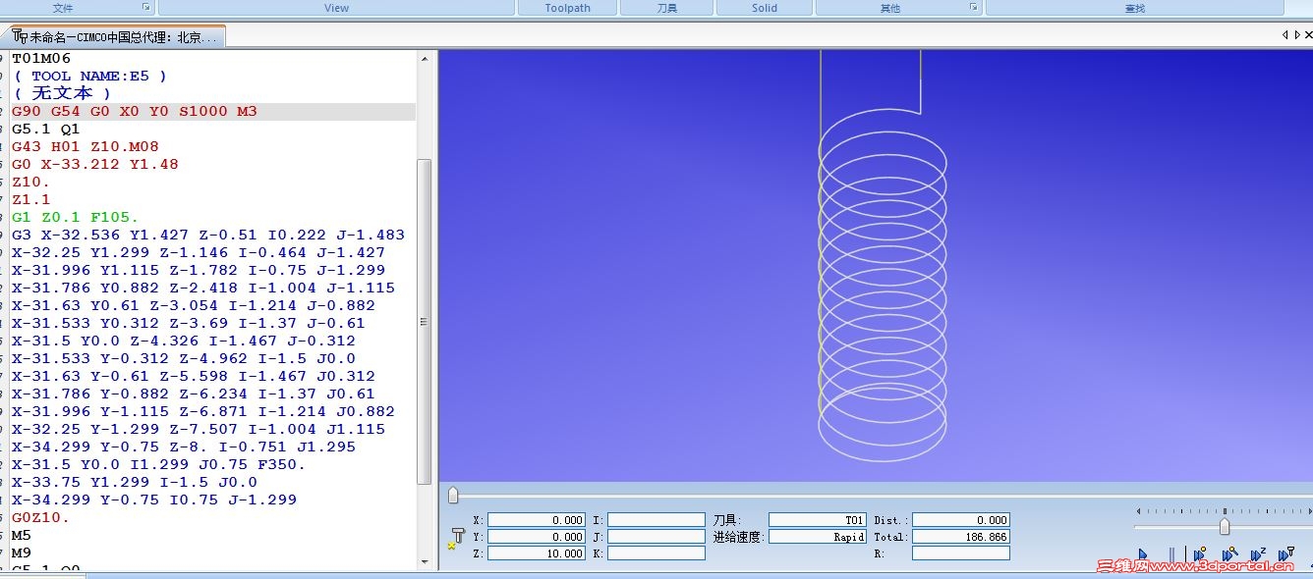Click the 进给速度 field showing Rapid
The width and height of the screenshot is (1313, 579).
pyautogui.click(x=818, y=537)
